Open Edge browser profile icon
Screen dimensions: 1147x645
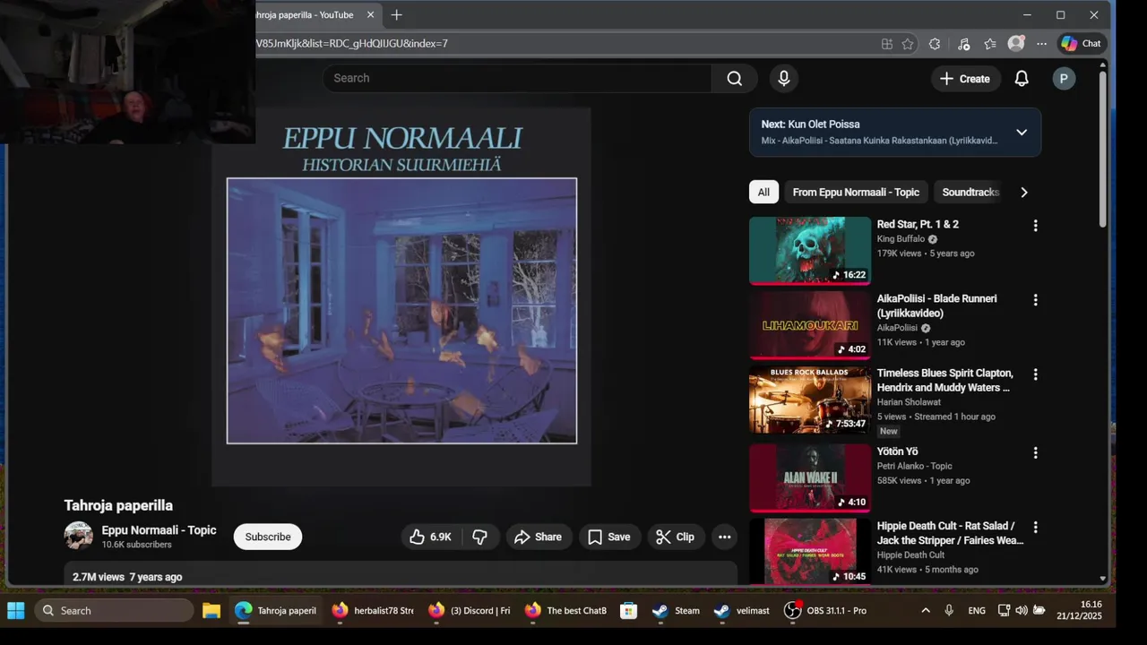(x=1016, y=43)
